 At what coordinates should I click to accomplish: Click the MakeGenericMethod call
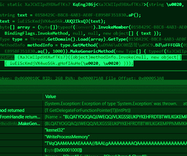[92, 51]
